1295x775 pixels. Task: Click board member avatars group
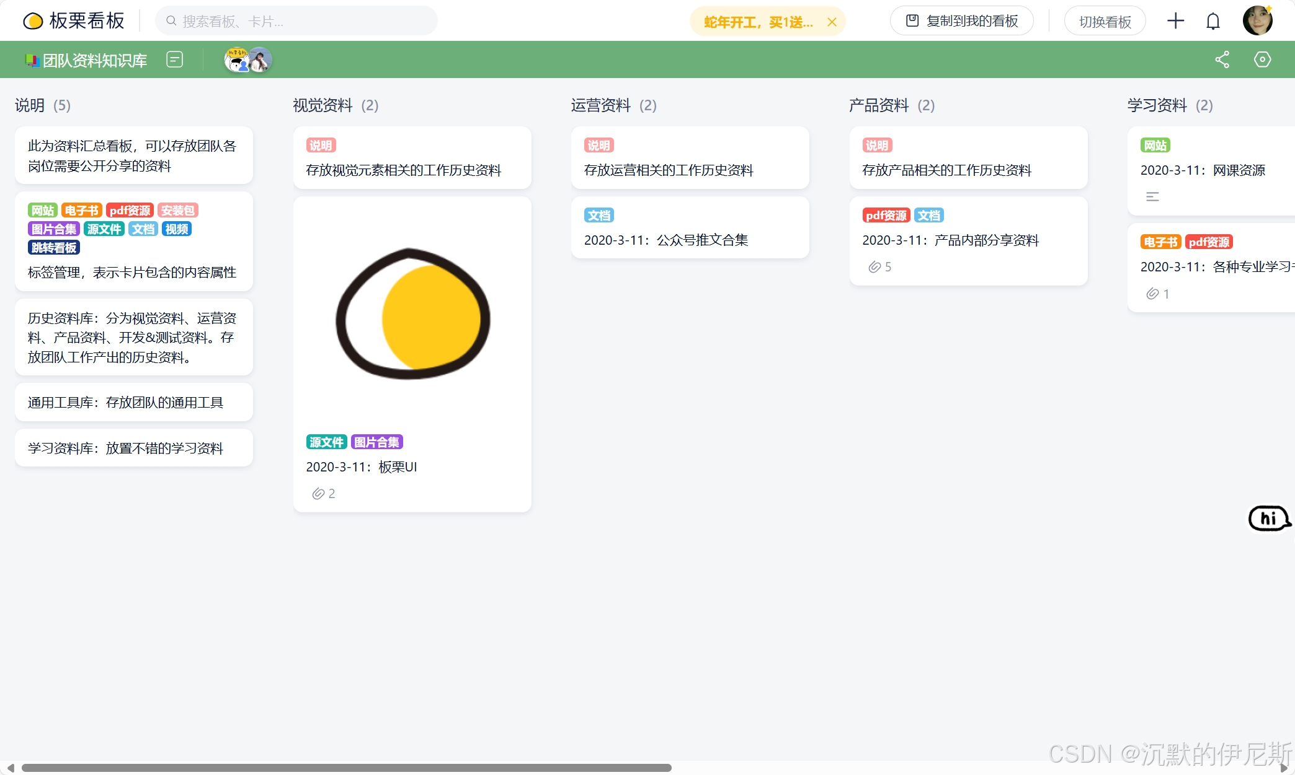click(247, 60)
